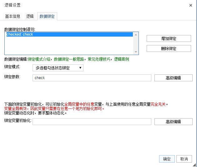Confirm with the 确定 button
Viewport: 197px width, 167px height.
coord(167,159)
